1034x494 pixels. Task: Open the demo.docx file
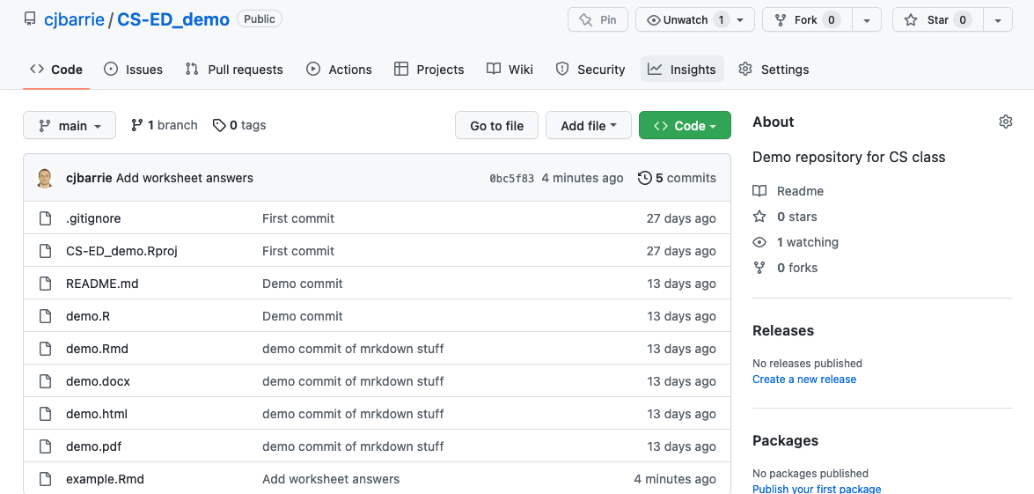[x=98, y=381]
